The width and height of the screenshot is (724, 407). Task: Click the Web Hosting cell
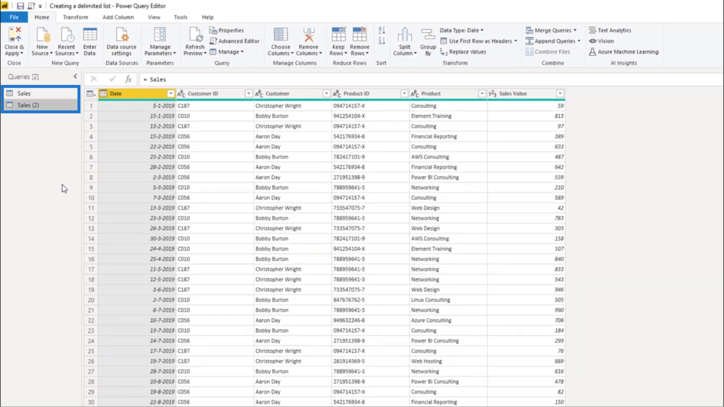tap(448, 361)
